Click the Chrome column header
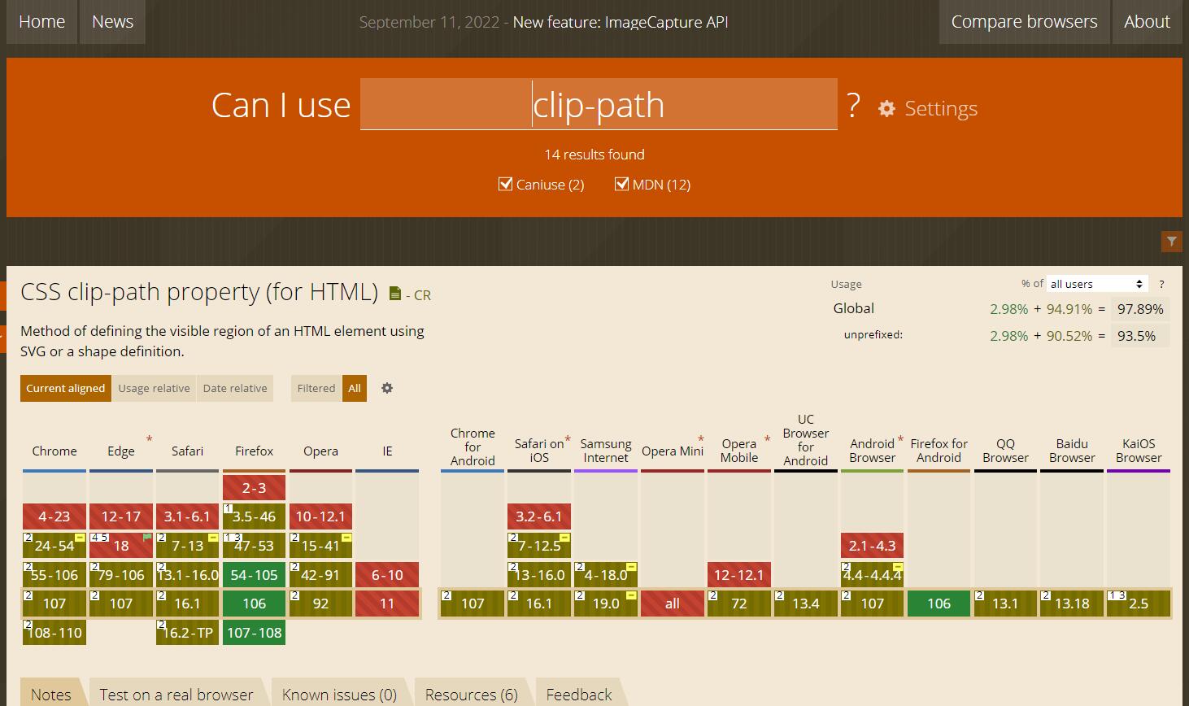This screenshot has width=1189, height=706. (54, 451)
